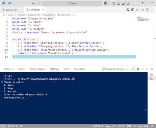This screenshot has width=156, height=128.
Task: Click the Documents breadcrumb
Action: coord(34,15)
